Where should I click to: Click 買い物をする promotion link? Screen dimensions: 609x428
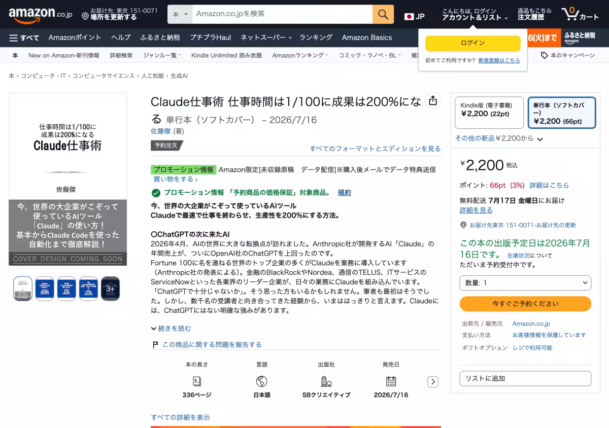pos(176,179)
